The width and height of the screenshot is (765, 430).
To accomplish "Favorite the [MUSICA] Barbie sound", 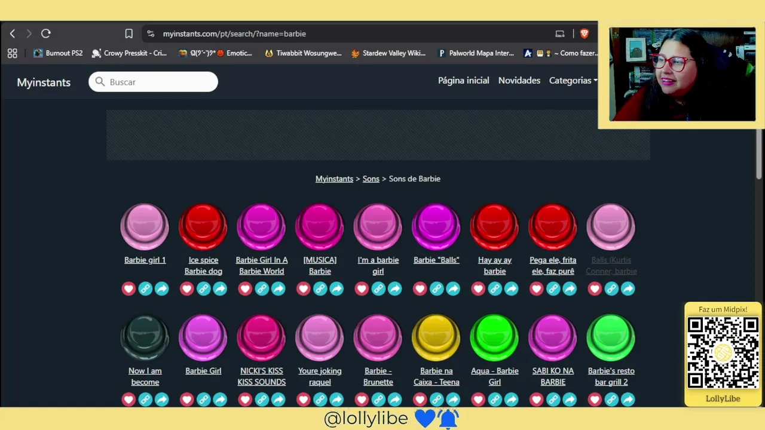I will click(304, 289).
